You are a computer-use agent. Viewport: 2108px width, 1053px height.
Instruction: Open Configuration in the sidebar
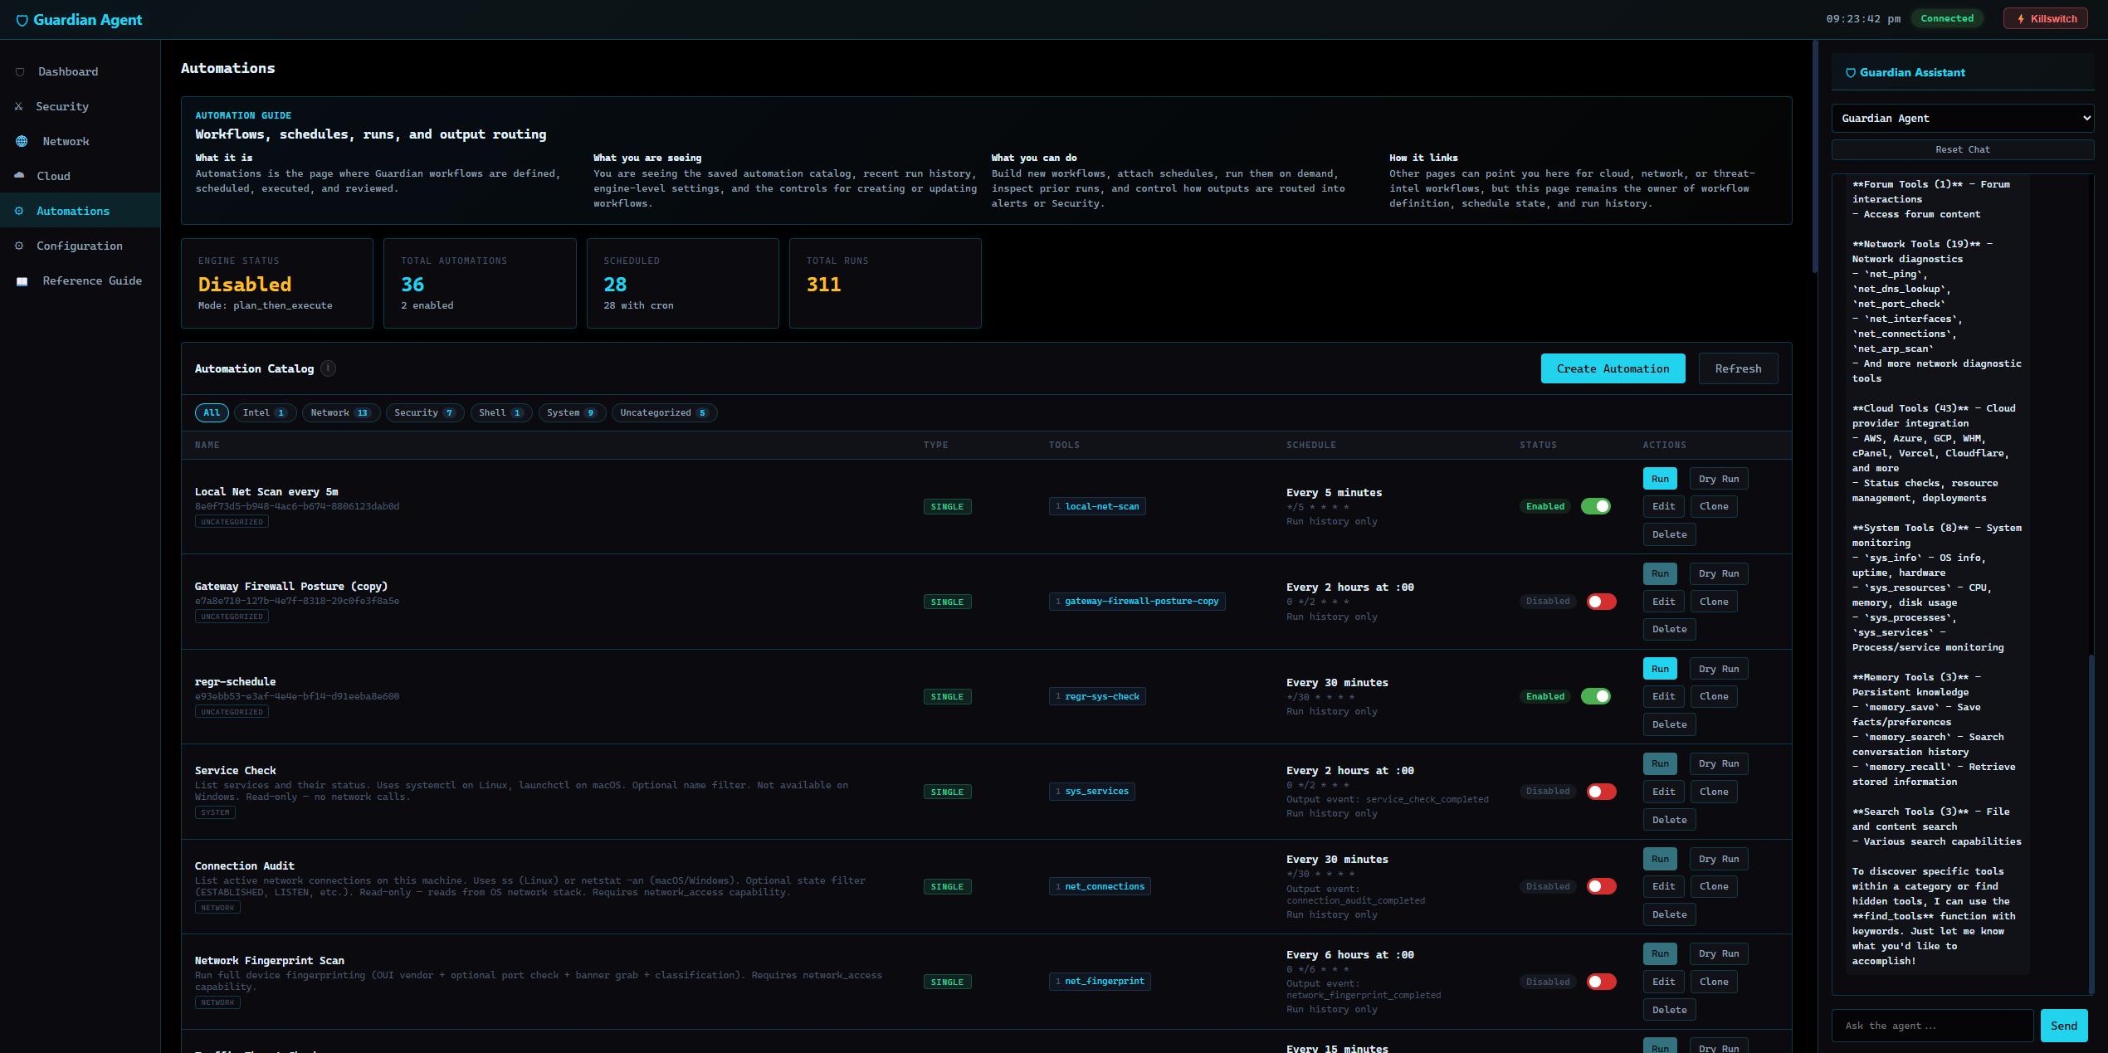pos(80,246)
